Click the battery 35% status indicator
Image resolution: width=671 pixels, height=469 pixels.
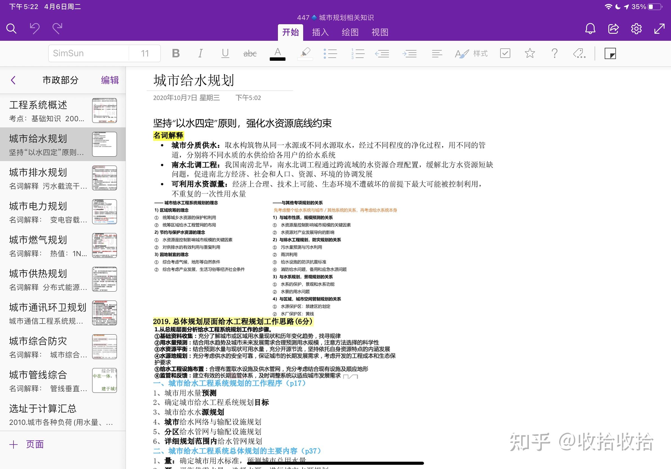click(647, 7)
